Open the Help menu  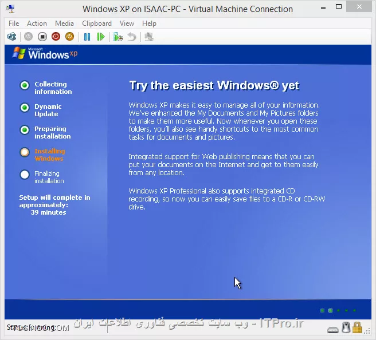coord(149,23)
